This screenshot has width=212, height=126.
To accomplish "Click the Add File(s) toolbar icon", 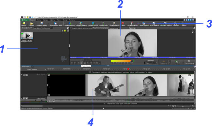I will tap(70, 23).
